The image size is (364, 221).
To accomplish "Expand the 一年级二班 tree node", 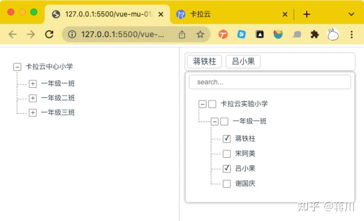I will point(33,98).
